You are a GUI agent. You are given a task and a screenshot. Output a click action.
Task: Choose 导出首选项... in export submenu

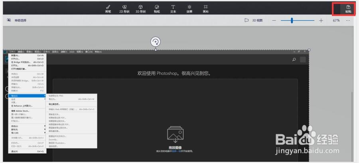pyautogui.click(x=72, y=104)
